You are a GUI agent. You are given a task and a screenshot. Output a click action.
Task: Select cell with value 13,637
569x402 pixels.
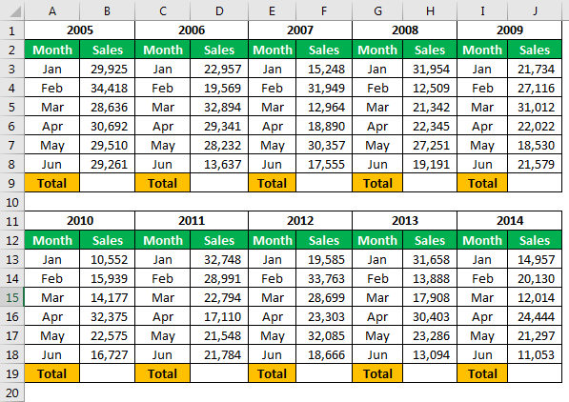[x=219, y=164]
